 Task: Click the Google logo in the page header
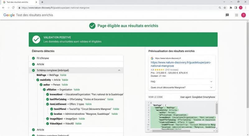(9, 15)
